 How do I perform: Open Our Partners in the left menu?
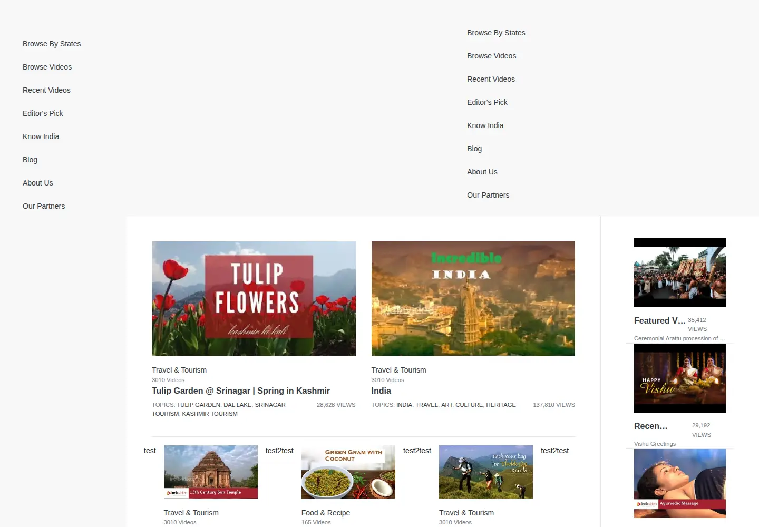point(44,206)
